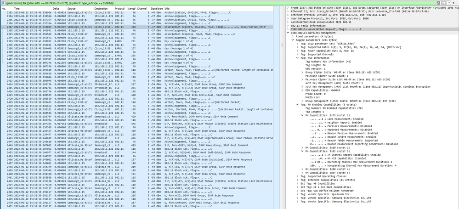Screen dimensions: 459x209
Task: Expand Tag: Supported Rates row
Action: pos(298,47)
